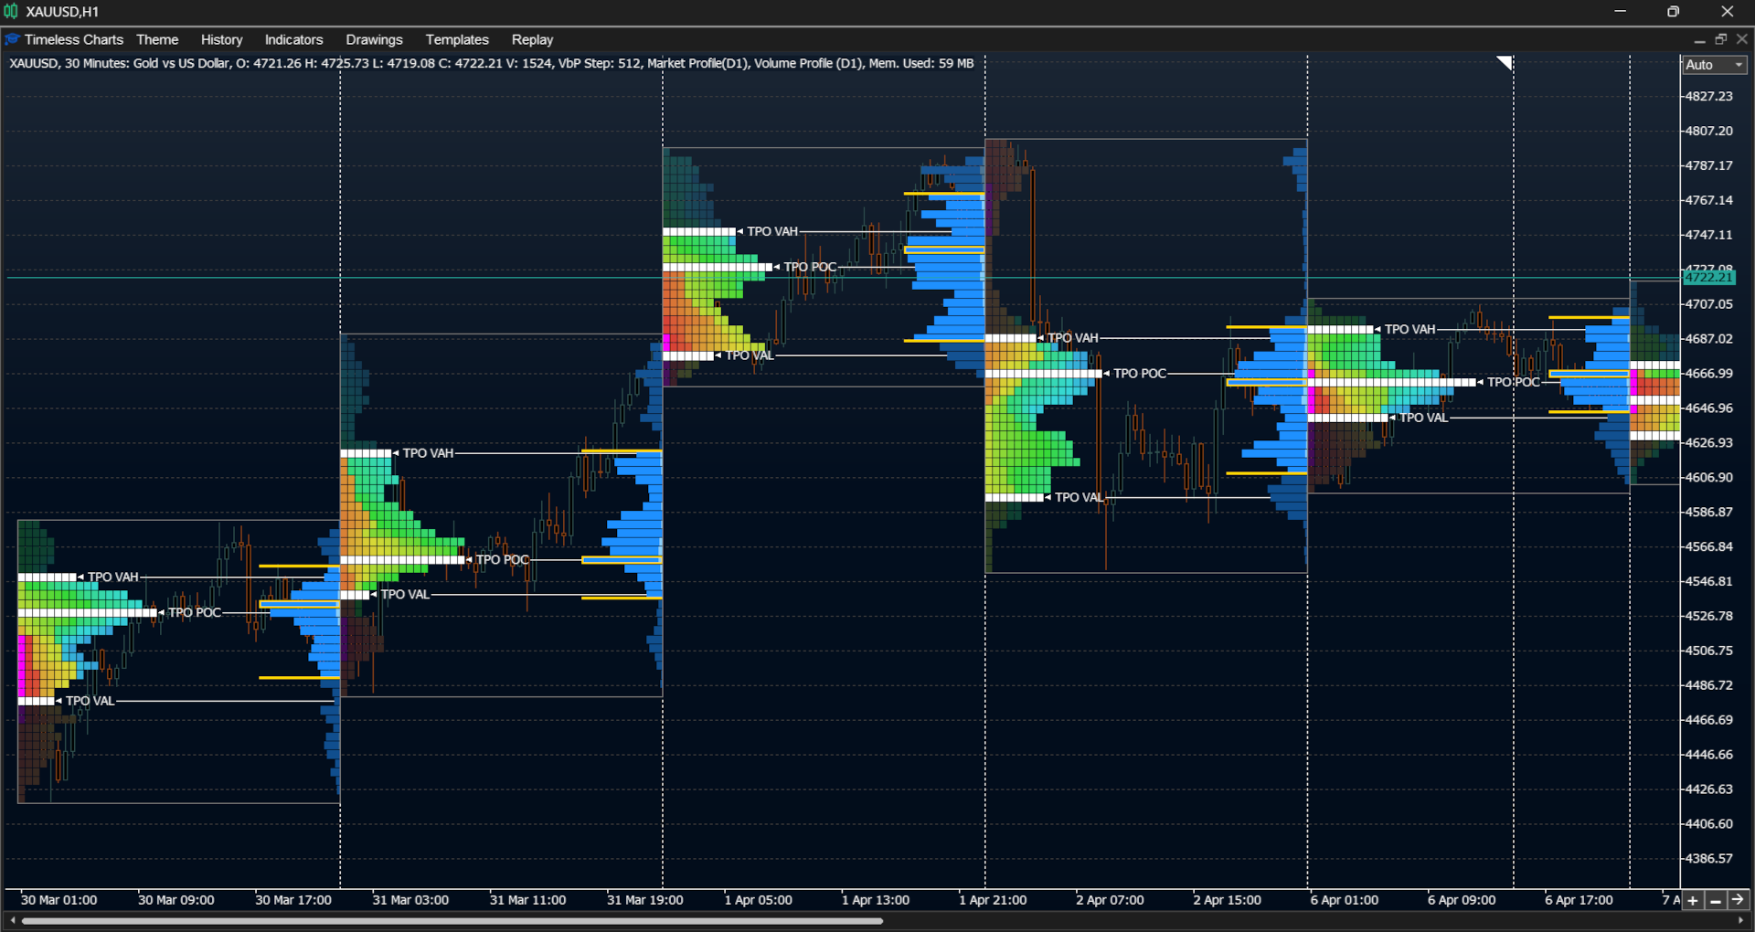The width and height of the screenshot is (1755, 932).
Task: Click the 4646.96 price axis label
Action: [x=1709, y=408]
